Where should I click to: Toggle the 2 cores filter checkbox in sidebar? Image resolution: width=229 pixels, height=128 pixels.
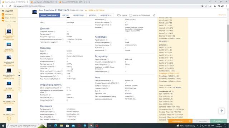[3, 18]
